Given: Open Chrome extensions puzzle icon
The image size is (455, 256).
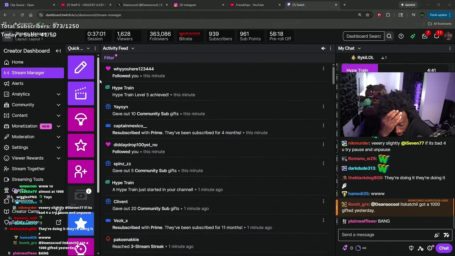Looking at the screenshot, I should [x=388, y=15].
